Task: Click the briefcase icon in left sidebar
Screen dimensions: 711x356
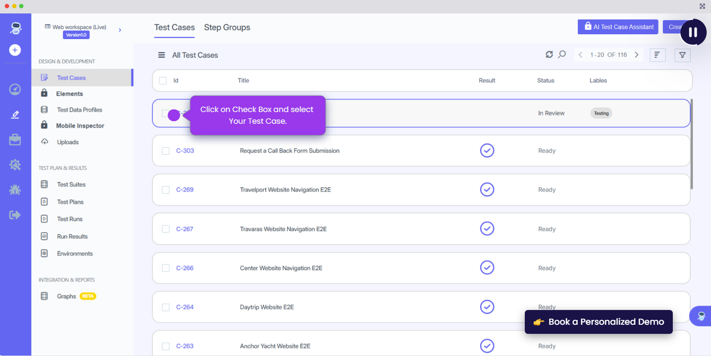Action: [15, 140]
